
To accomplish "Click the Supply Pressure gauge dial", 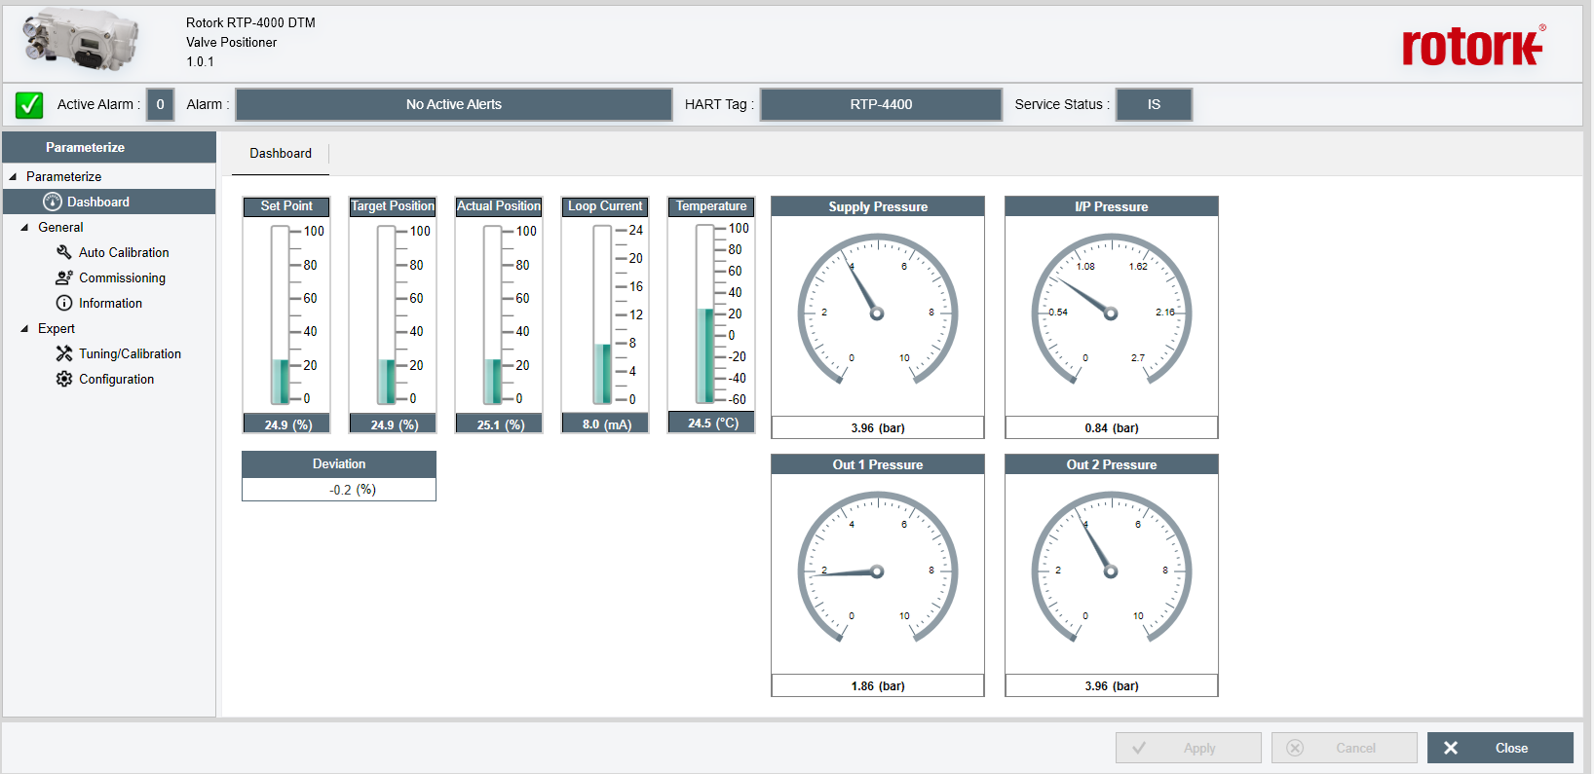I will 877,313.
